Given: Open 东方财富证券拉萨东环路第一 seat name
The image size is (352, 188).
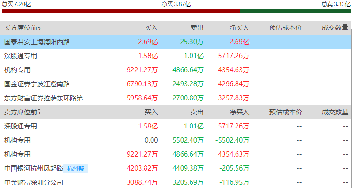Looking at the screenshot, I should click(47, 98).
